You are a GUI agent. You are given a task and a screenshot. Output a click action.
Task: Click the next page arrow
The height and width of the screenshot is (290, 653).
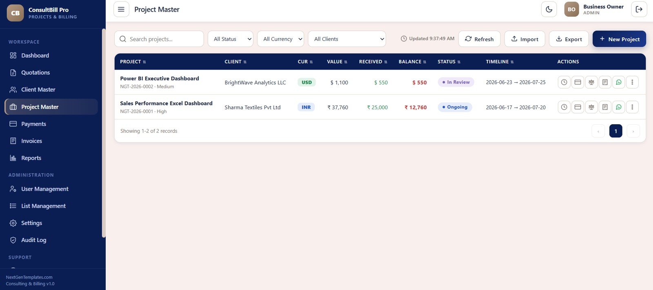pos(633,131)
